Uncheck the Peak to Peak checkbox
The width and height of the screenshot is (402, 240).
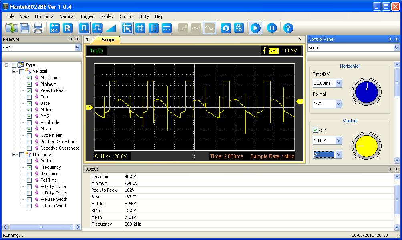click(29, 90)
